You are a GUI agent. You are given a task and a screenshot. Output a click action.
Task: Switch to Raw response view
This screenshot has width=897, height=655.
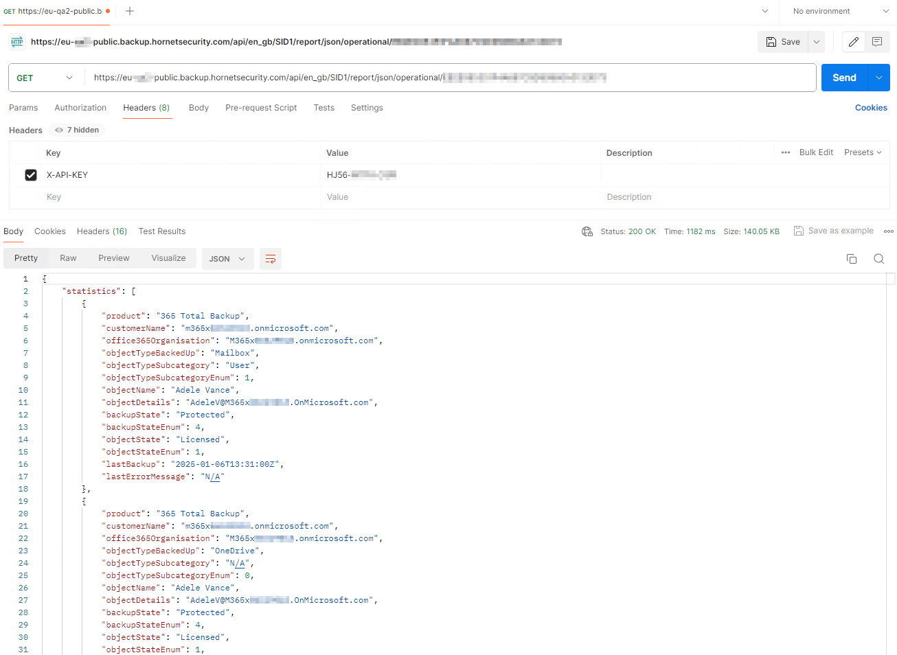click(x=68, y=258)
